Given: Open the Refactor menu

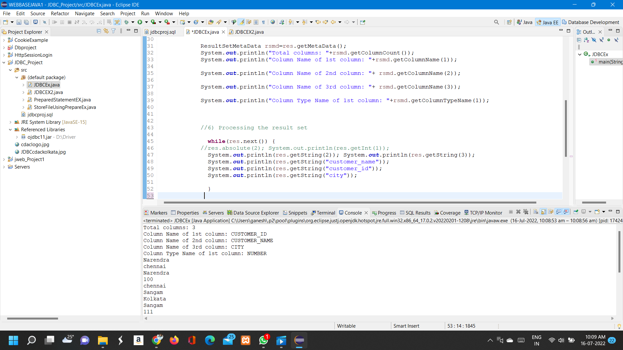Looking at the screenshot, I should [60, 13].
